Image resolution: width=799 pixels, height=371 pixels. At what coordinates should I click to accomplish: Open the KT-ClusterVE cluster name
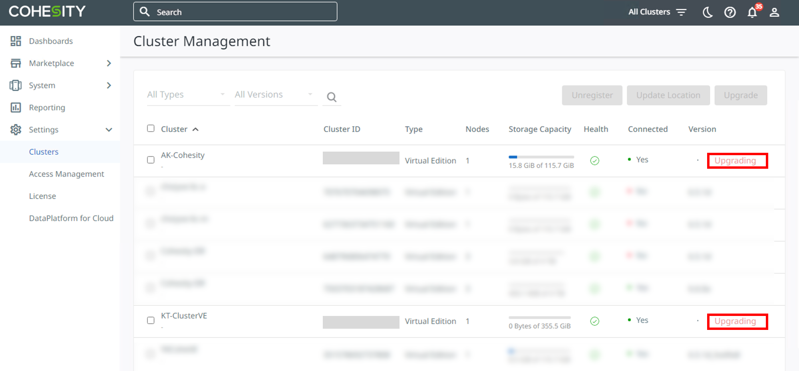pyautogui.click(x=184, y=316)
